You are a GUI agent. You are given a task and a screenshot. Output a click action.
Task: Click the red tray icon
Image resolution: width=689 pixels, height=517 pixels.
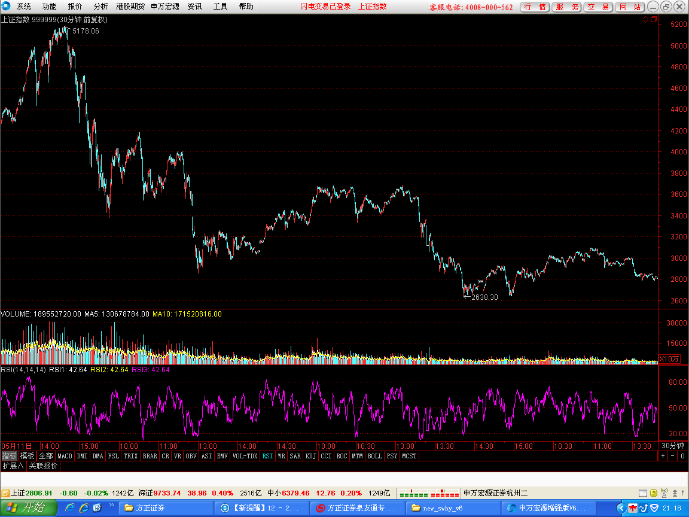click(633, 508)
